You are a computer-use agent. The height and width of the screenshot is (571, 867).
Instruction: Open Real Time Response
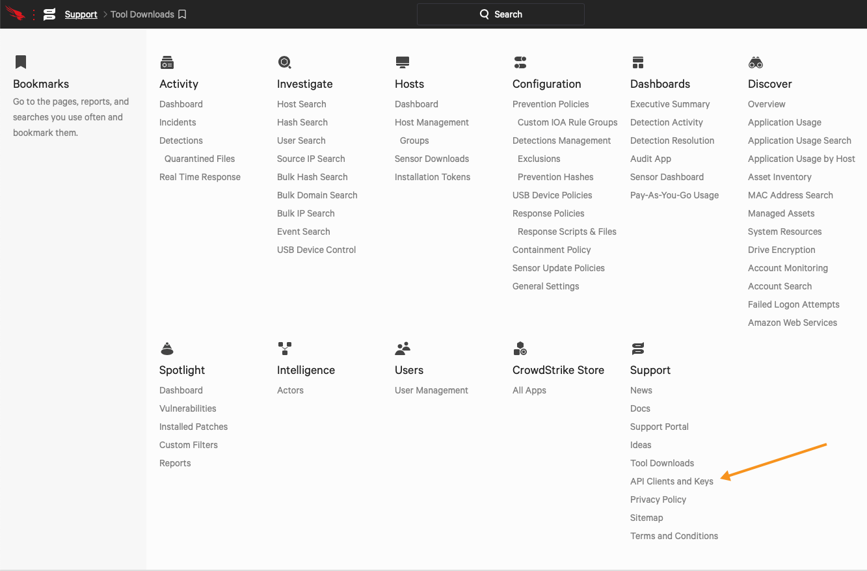point(200,177)
